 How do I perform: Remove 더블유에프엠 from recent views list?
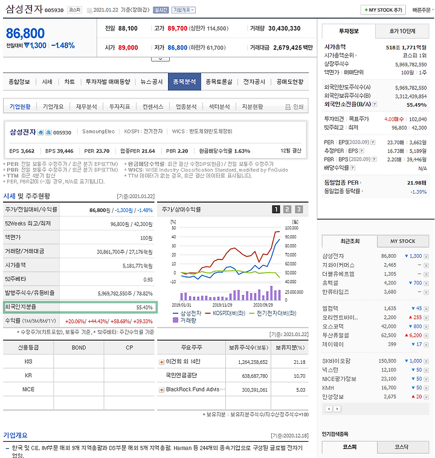coord(426,275)
